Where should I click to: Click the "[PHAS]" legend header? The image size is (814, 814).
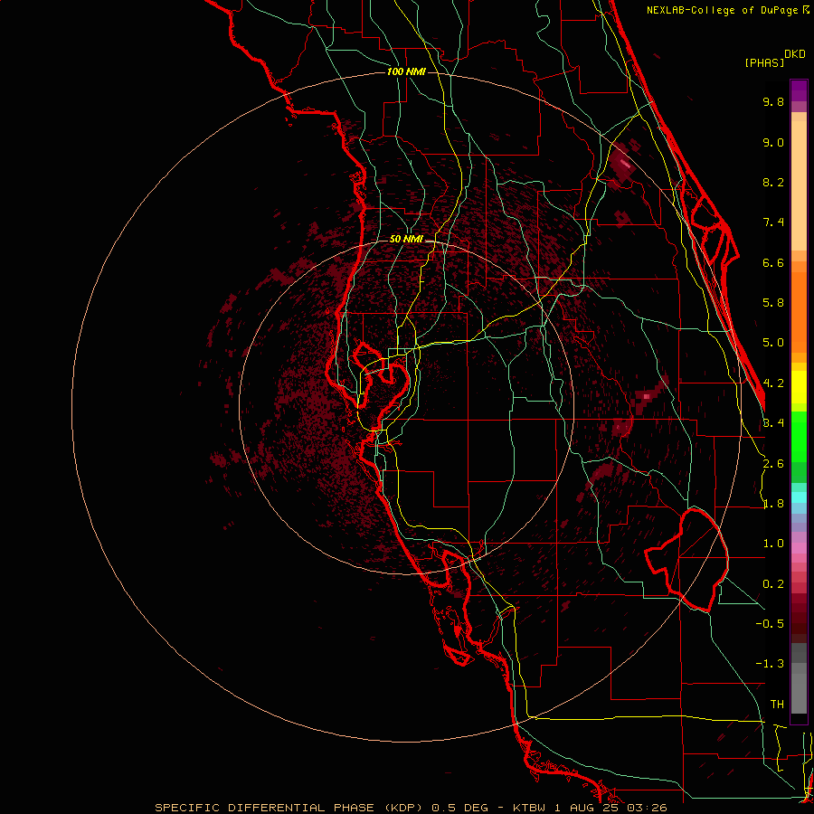pos(764,62)
